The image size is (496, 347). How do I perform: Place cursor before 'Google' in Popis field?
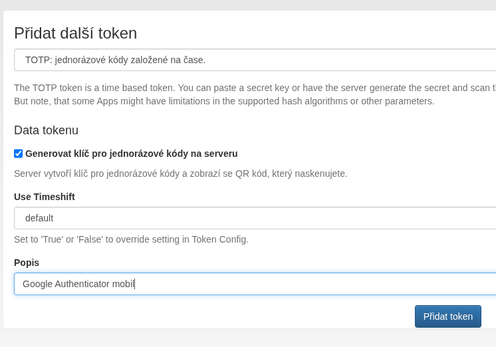[x=23, y=284]
